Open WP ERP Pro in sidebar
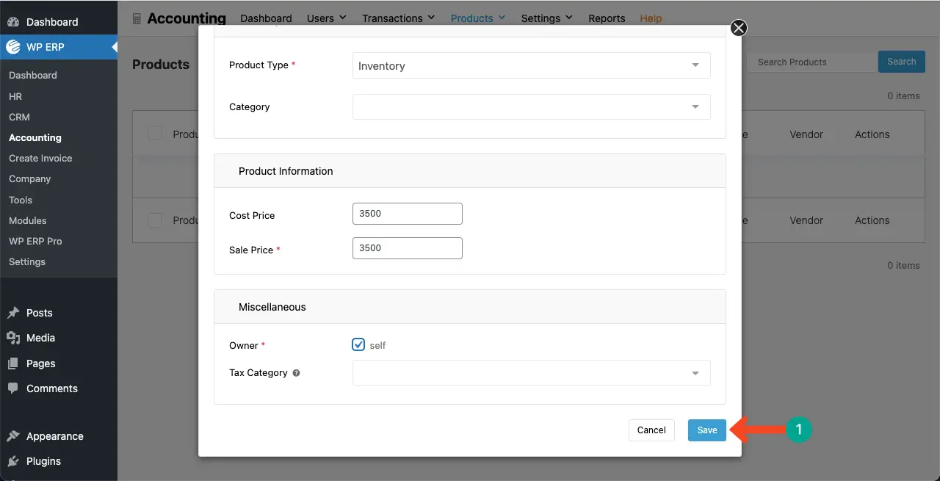 [x=35, y=241]
